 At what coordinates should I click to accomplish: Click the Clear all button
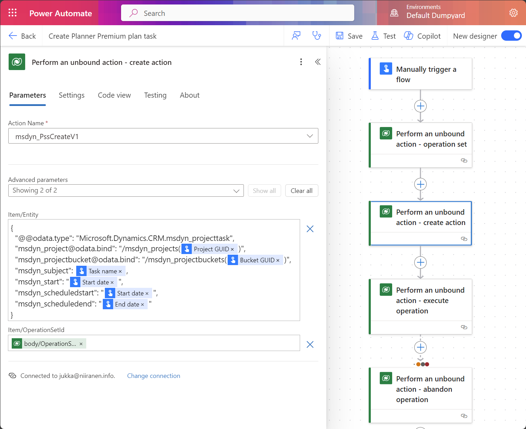click(301, 191)
